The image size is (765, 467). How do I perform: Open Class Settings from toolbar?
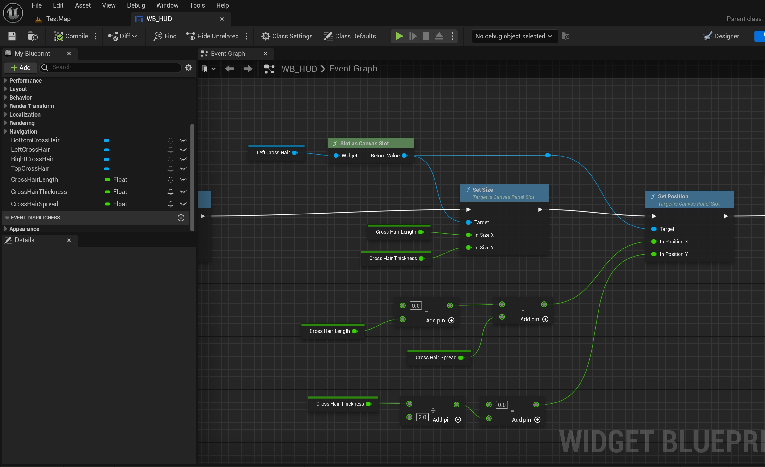coord(287,36)
